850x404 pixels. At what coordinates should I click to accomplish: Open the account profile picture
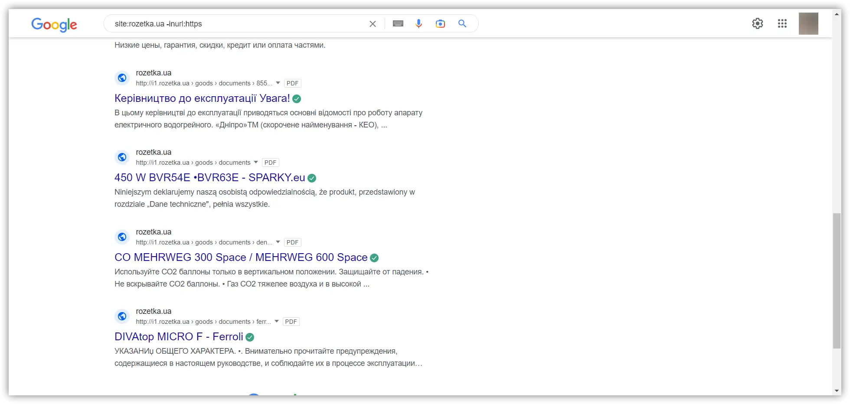[x=808, y=23]
